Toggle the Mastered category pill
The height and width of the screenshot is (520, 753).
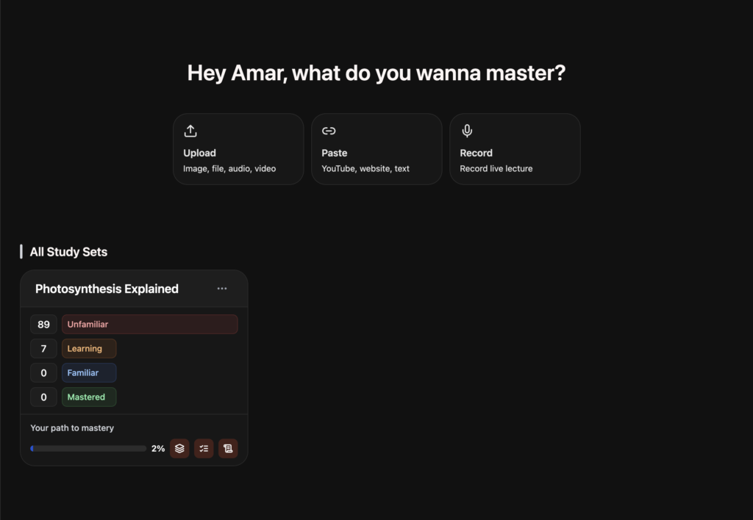click(88, 397)
